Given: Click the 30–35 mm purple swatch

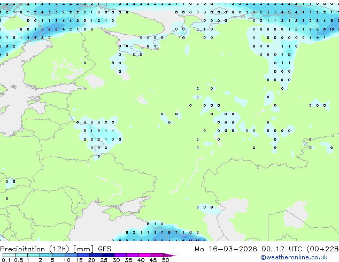Looking at the screenshot, I should [x=120, y=255].
